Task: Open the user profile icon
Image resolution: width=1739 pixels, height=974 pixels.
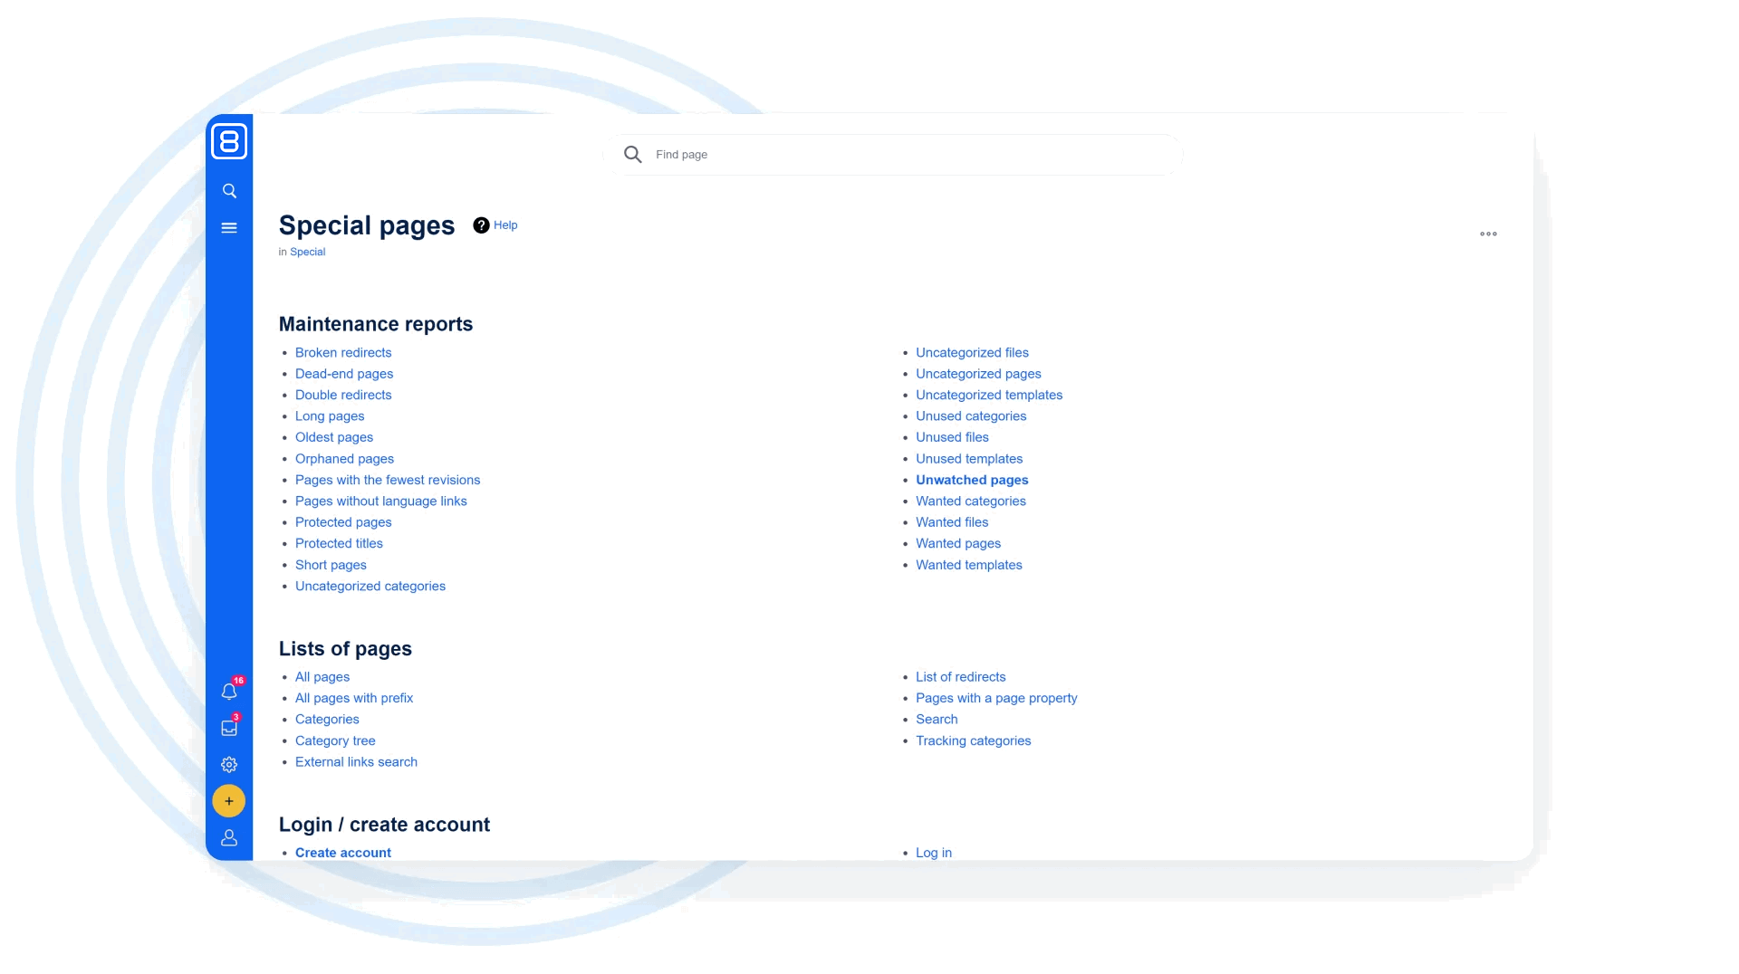Action: pyautogui.click(x=229, y=838)
